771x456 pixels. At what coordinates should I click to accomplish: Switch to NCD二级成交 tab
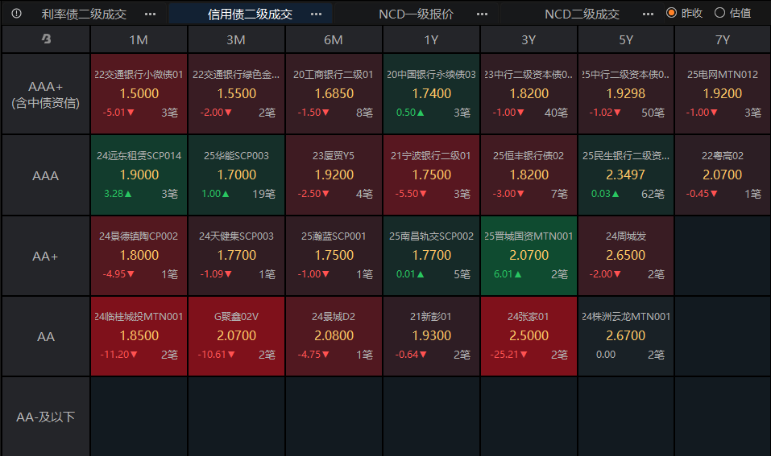tap(582, 14)
